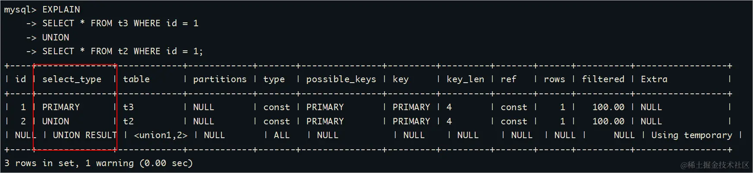Select the partitions column header
The image size is (753, 173).
[220, 79]
